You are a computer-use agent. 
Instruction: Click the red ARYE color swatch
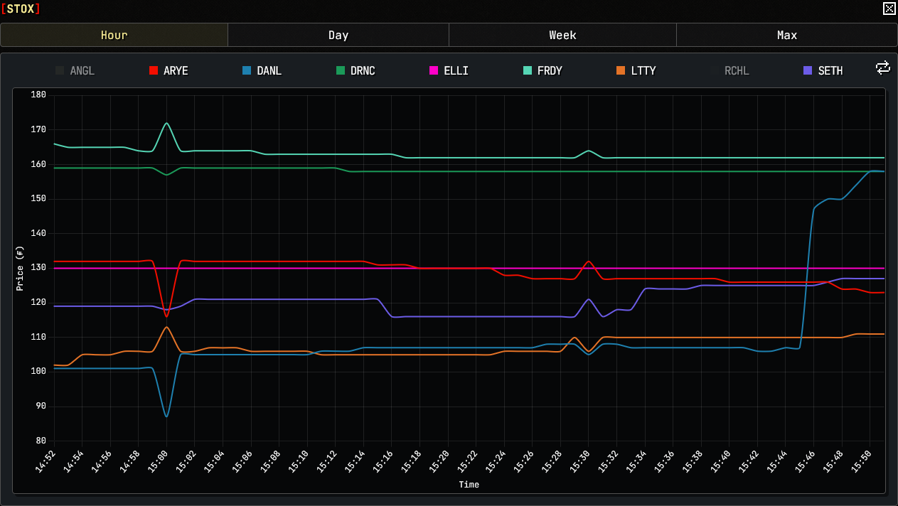[x=153, y=70]
